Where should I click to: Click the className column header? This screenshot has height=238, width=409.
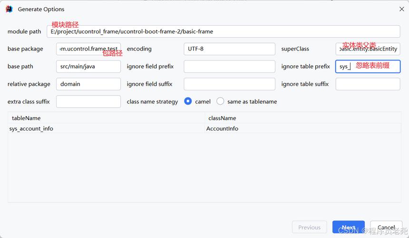tap(303, 118)
